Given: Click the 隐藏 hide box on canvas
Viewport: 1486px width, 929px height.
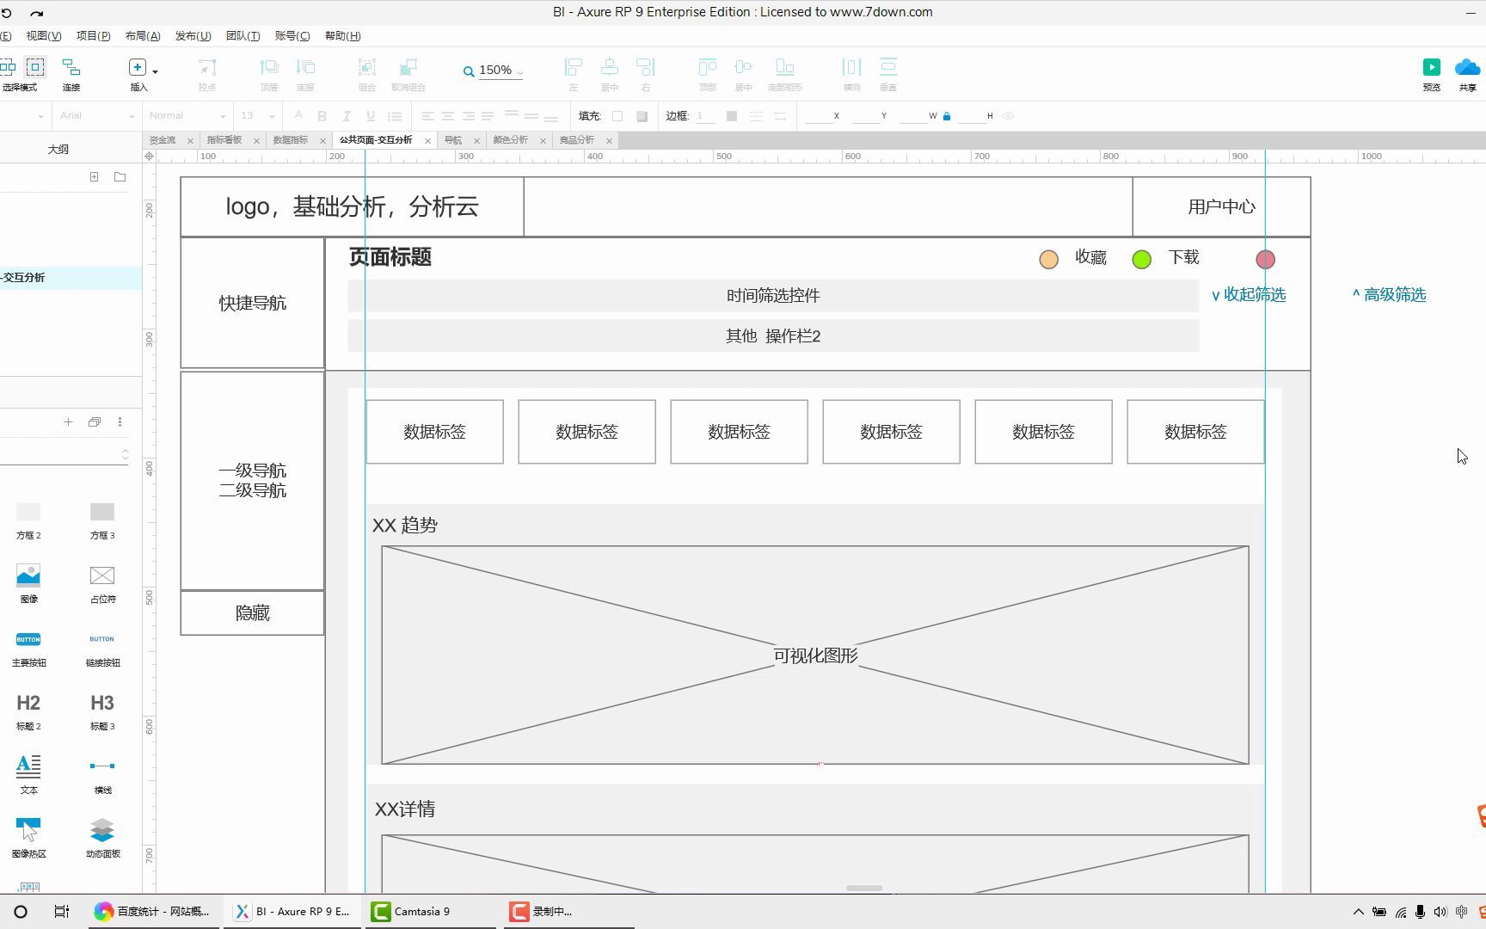Looking at the screenshot, I should 252,613.
